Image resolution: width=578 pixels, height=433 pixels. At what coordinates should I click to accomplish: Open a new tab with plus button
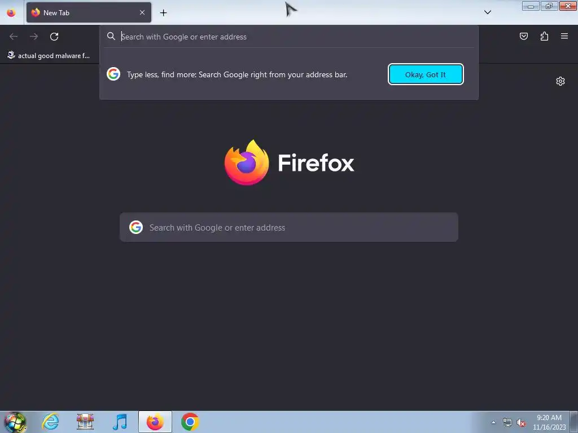pos(163,12)
